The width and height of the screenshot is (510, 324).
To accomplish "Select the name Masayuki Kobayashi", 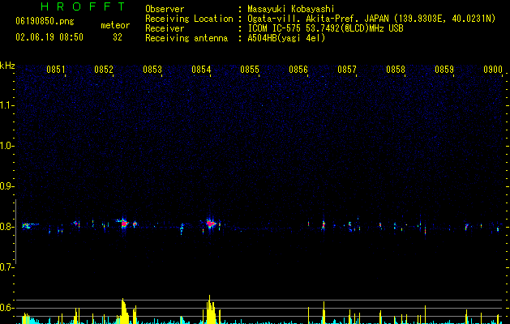I will (x=291, y=9).
